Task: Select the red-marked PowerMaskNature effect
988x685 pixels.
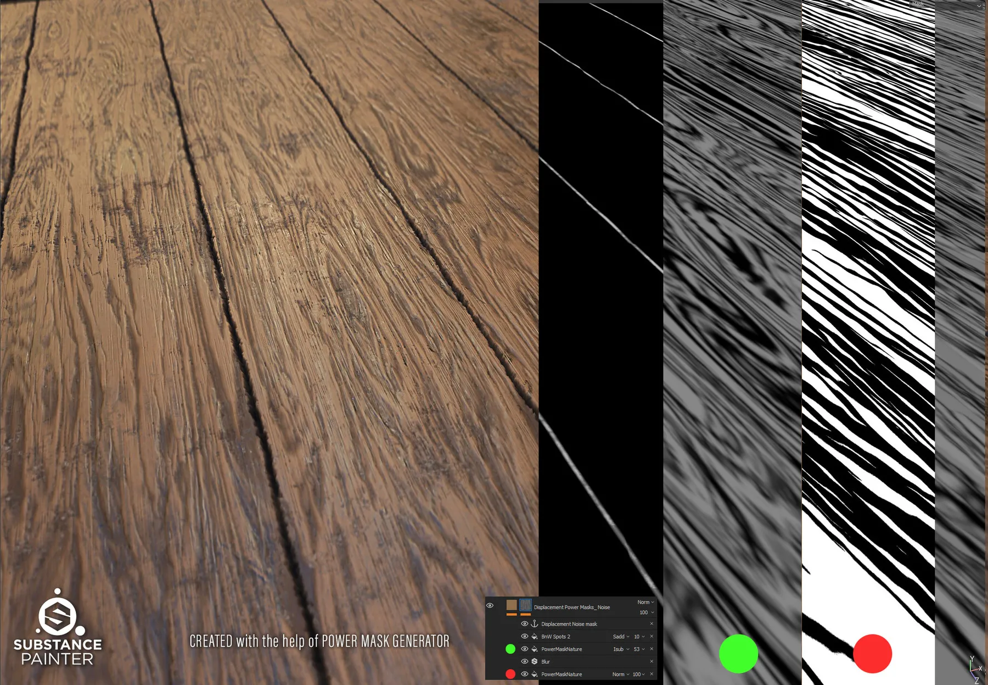Action: click(562, 675)
